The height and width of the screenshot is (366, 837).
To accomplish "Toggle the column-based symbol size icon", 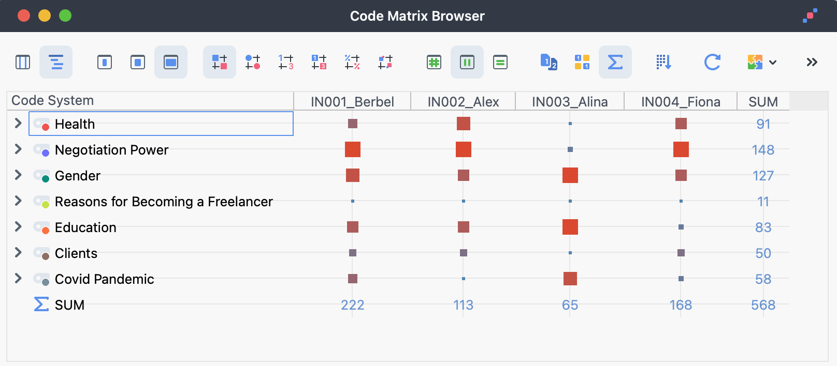I will click(x=467, y=63).
